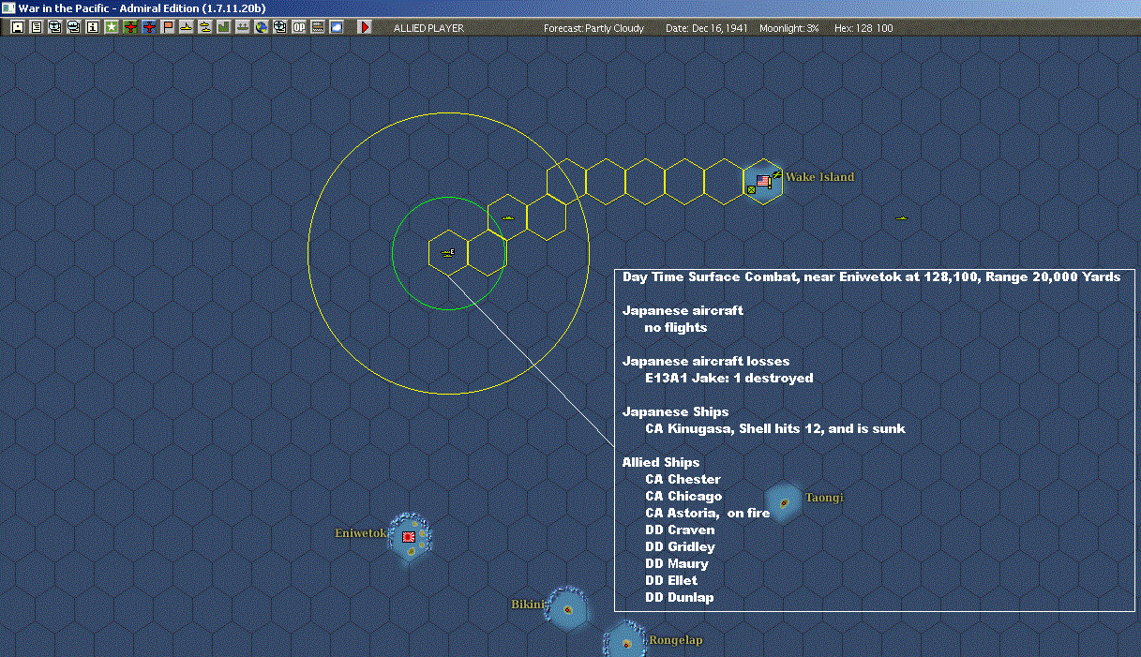Click 'DD Dunlap' in combat report
Viewport: 1141px width, 657px height.
tap(680, 597)
